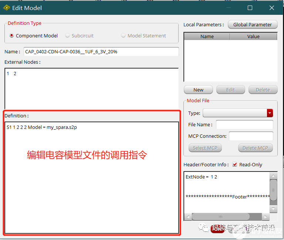Click the Select MCP button

coord(205,148)
